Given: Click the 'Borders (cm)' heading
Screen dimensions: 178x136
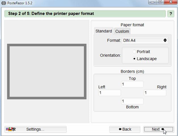Looking at the screenshot, I should pyautogui.click(x=132, y=71).
